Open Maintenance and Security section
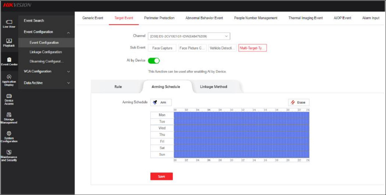Image resolution: width=386 pixels, height=195 pixels. point(9,156)
